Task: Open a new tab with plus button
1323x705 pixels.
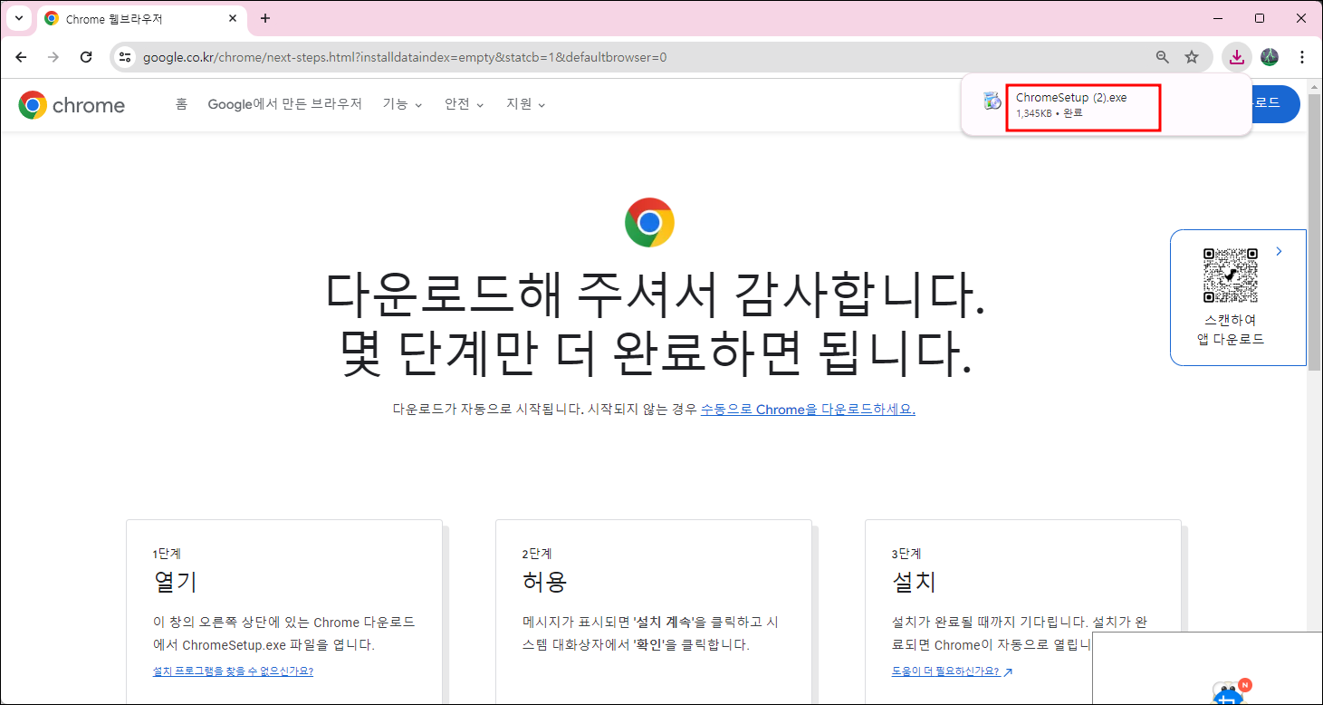Action: 265,18
